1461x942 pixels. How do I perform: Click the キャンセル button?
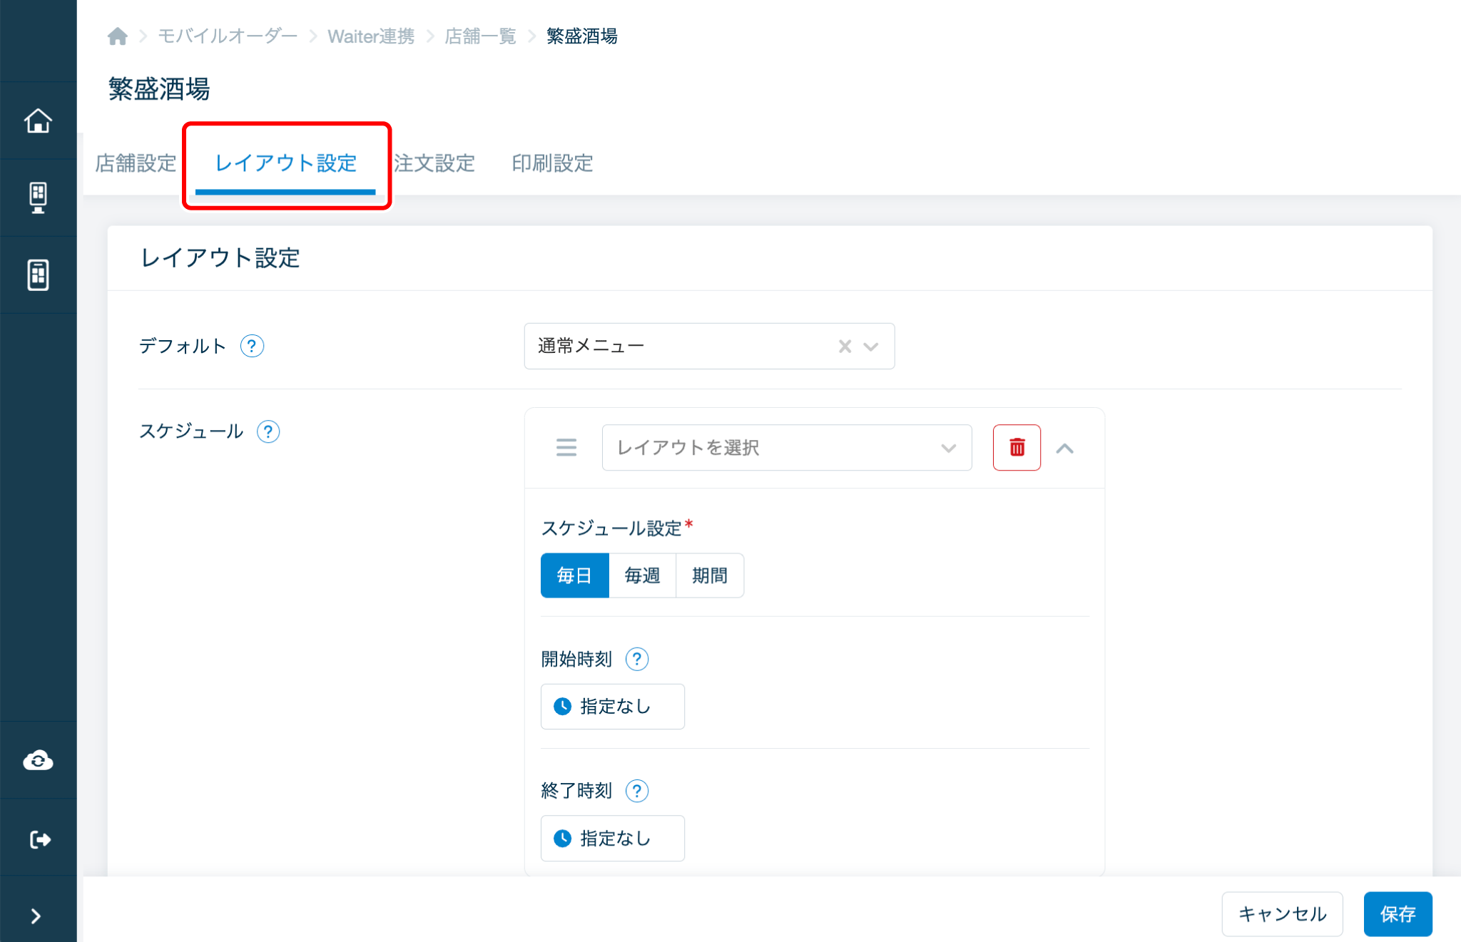click(1281, 913)
